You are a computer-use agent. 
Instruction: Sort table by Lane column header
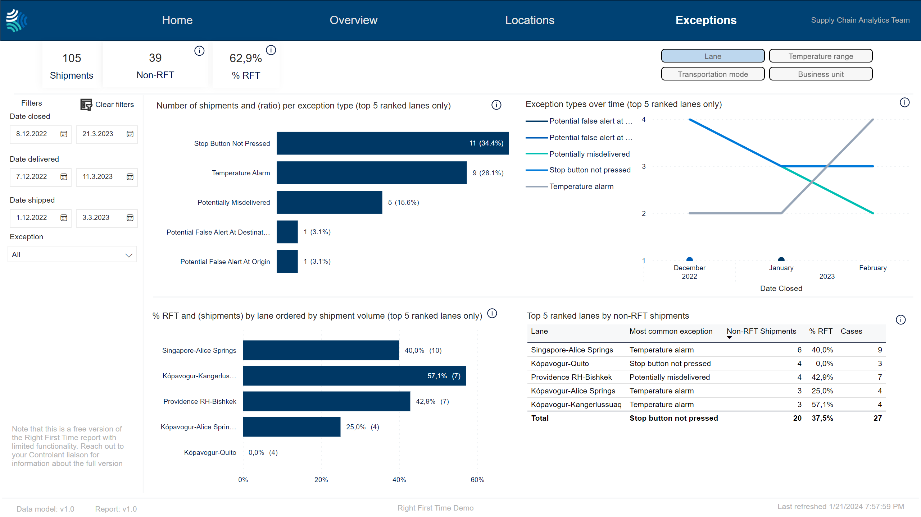click(539, 331)
